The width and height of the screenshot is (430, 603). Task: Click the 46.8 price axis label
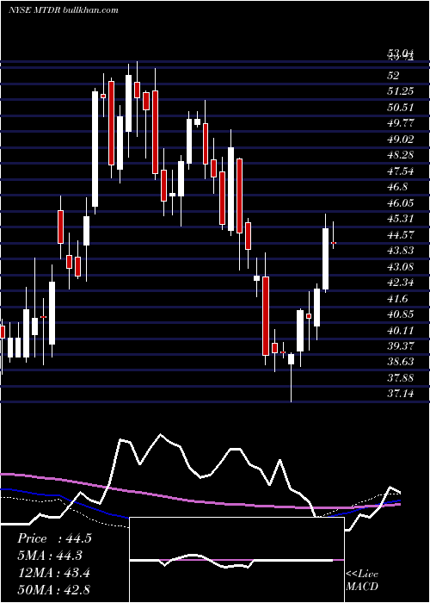pyautogui.click(x=397, y=187)
